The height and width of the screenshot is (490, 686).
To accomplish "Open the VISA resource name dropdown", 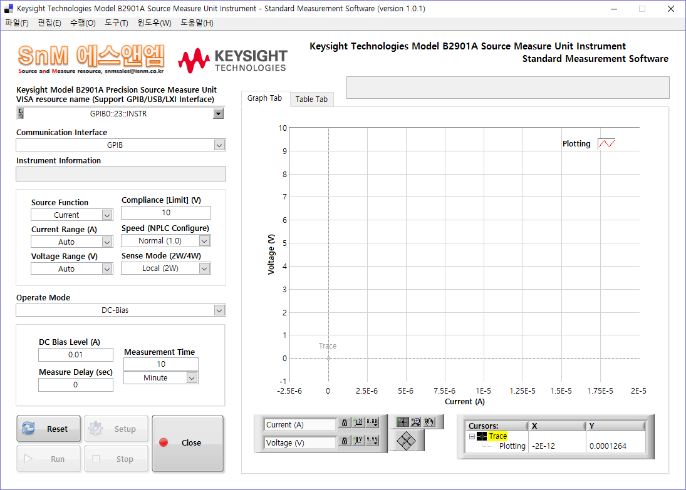I will [218, 114].
